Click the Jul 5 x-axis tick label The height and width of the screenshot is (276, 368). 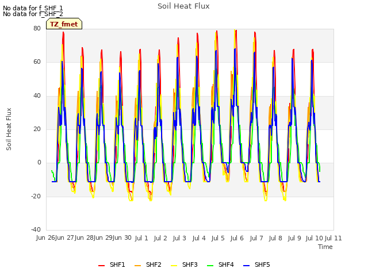coord(218,238)
